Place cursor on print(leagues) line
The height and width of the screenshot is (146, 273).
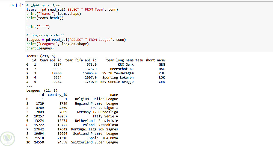pyautogui.click(x=40, y=48)
